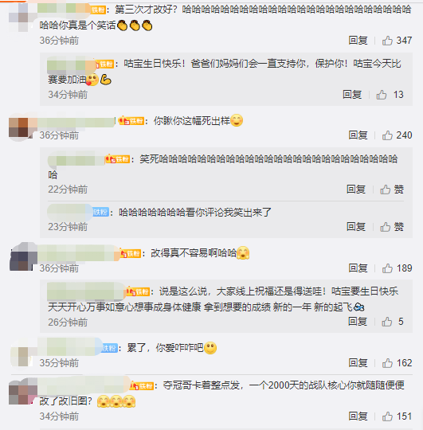Reply to the 34-minute-old birthday comment
The width and height of the screenshot is (423, 430).
click(352, 95)
